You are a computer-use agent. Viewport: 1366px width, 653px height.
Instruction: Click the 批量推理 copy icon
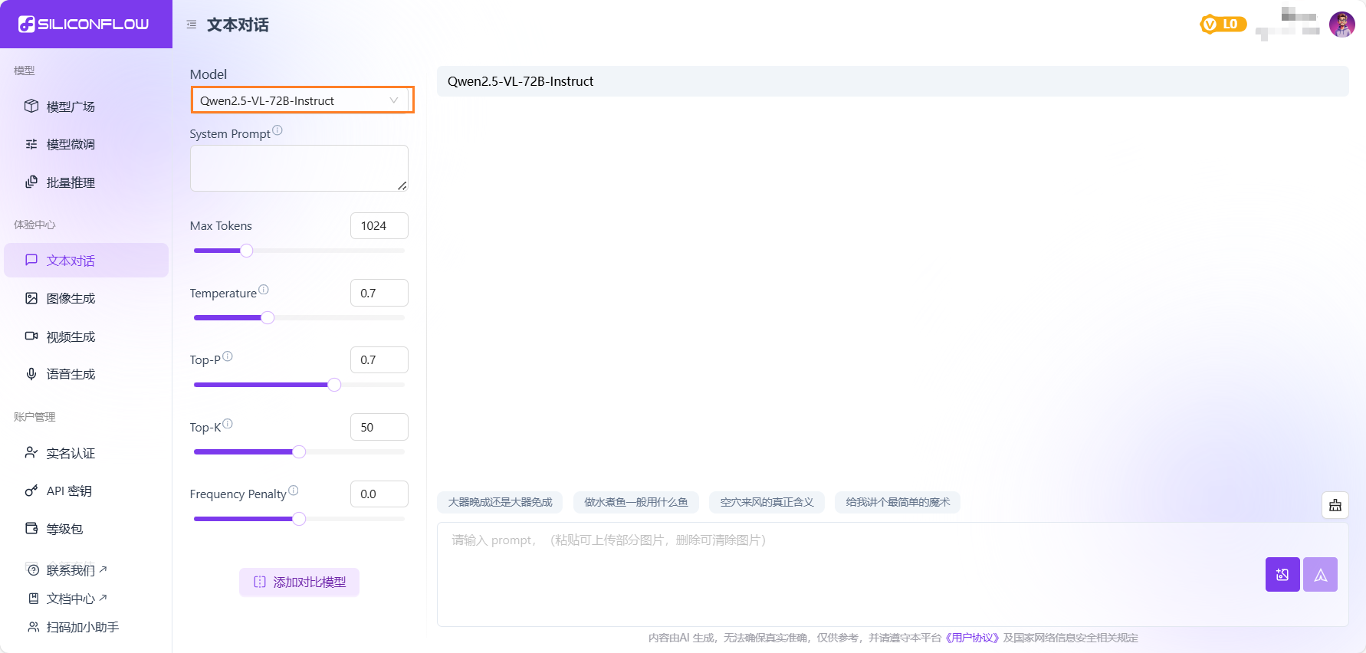[31, 182]
